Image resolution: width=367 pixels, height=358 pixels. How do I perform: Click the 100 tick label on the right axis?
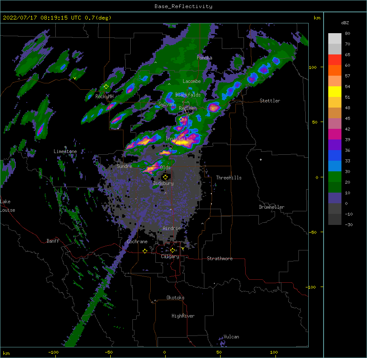(313, 67)
